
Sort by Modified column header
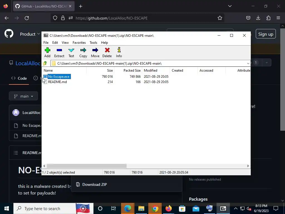156,70
